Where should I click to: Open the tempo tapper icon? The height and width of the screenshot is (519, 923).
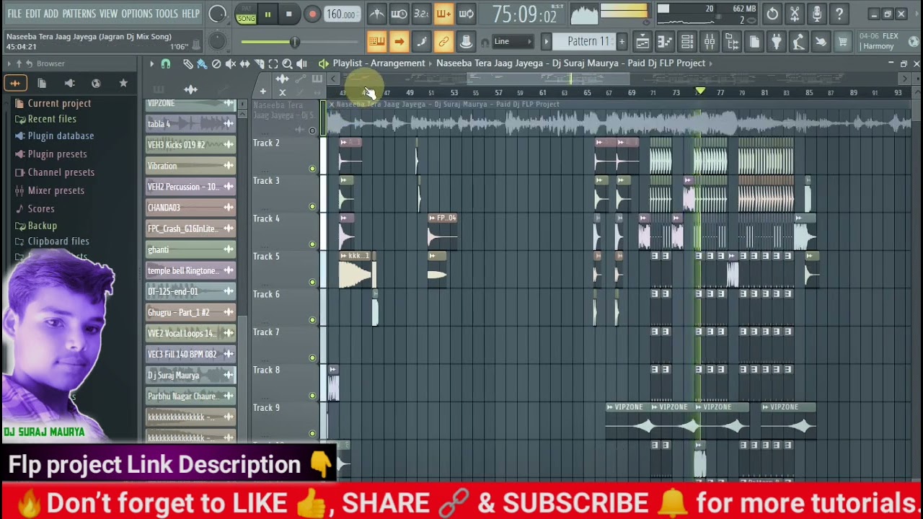[x=799, y=42]
